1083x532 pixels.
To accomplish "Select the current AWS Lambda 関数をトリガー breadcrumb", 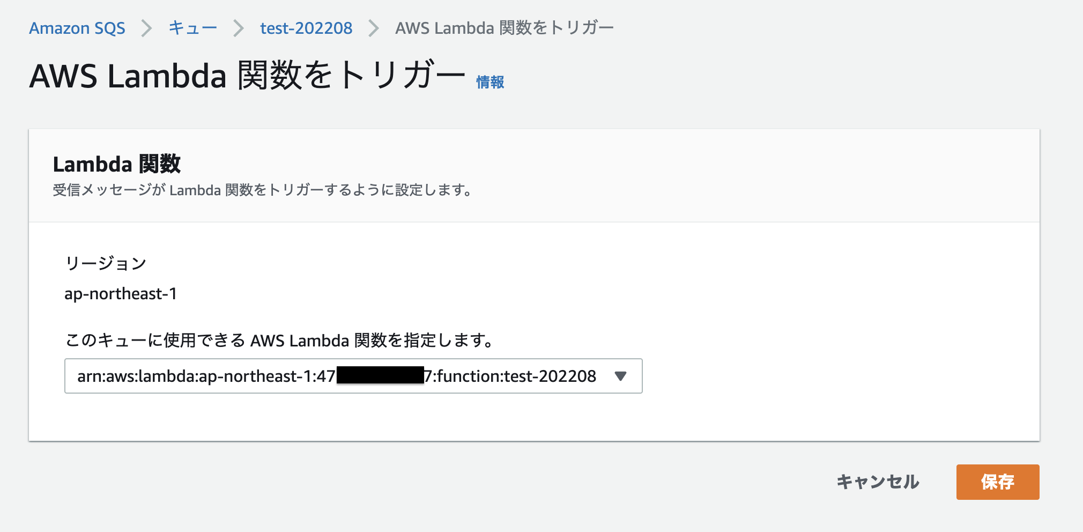I will click(505, 27).
